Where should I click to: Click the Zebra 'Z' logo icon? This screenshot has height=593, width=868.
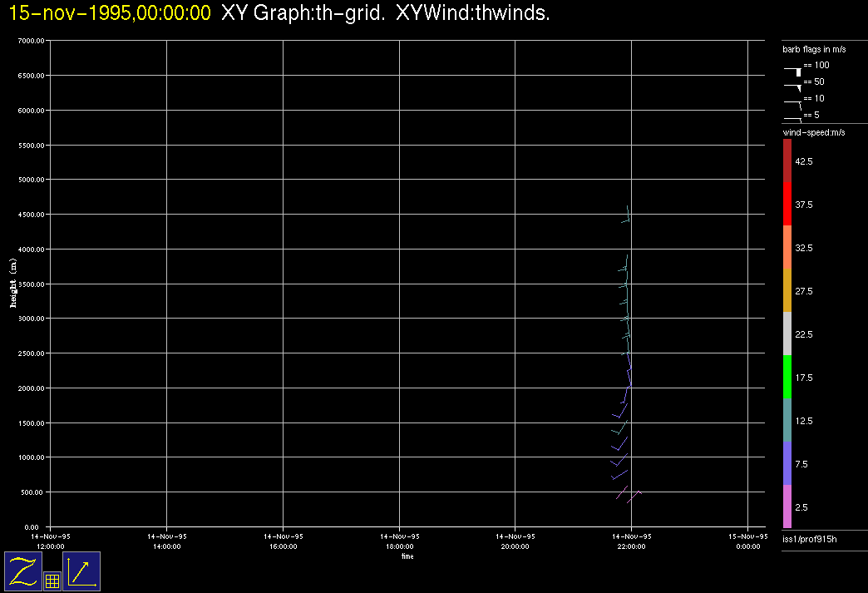(x=24, y=571)
